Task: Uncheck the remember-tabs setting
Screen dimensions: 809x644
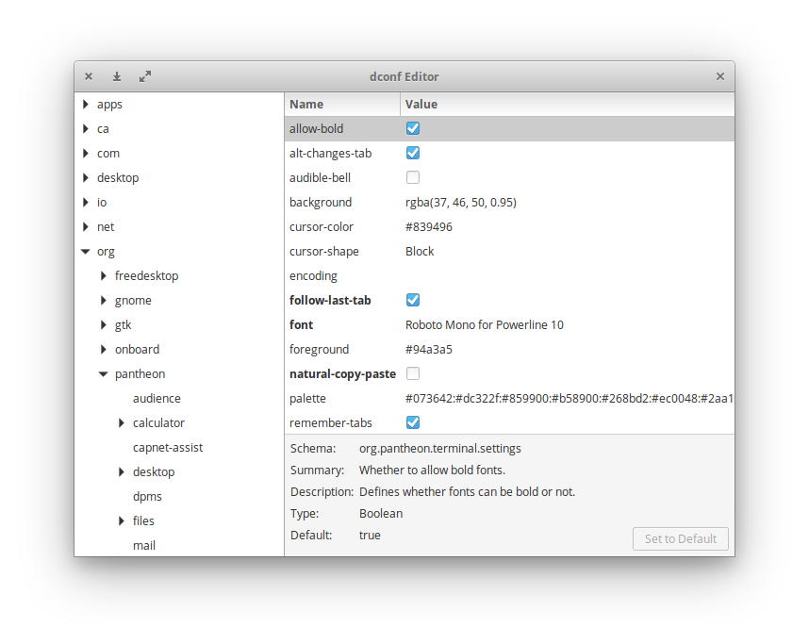Action: tap(412, 422)
